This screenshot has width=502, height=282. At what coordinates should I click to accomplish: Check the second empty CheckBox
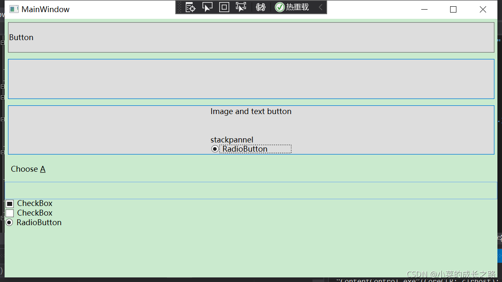click(9, 213)
